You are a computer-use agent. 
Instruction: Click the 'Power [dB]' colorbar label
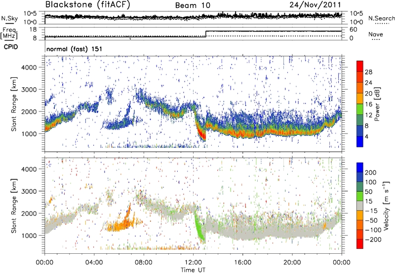(377, 104)
